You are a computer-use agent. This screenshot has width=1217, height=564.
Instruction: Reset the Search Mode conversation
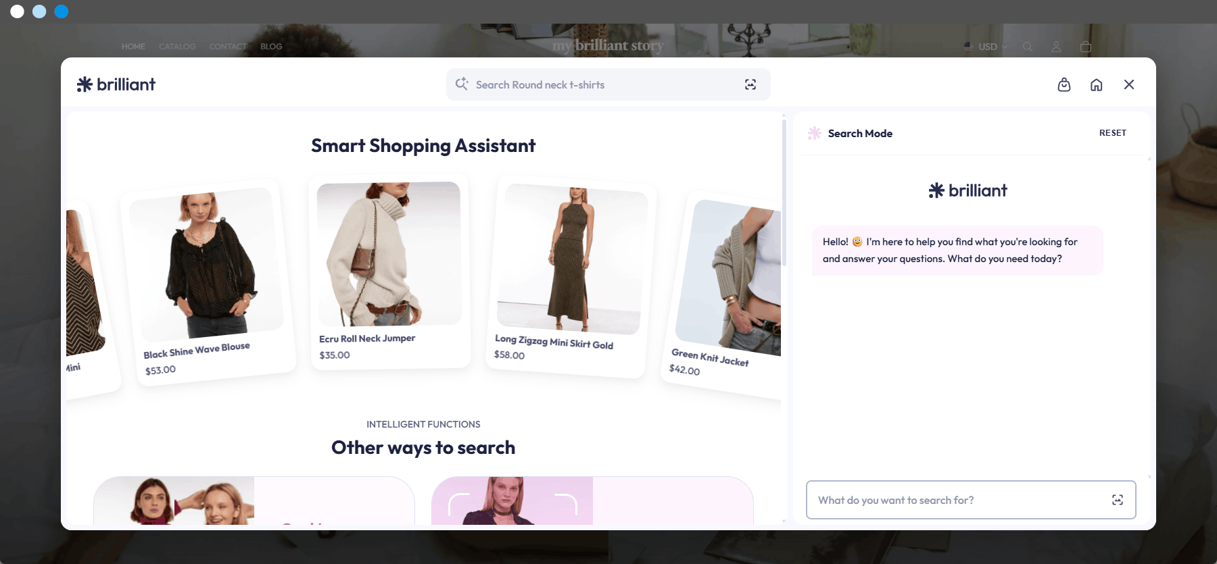coord(1113,133)
